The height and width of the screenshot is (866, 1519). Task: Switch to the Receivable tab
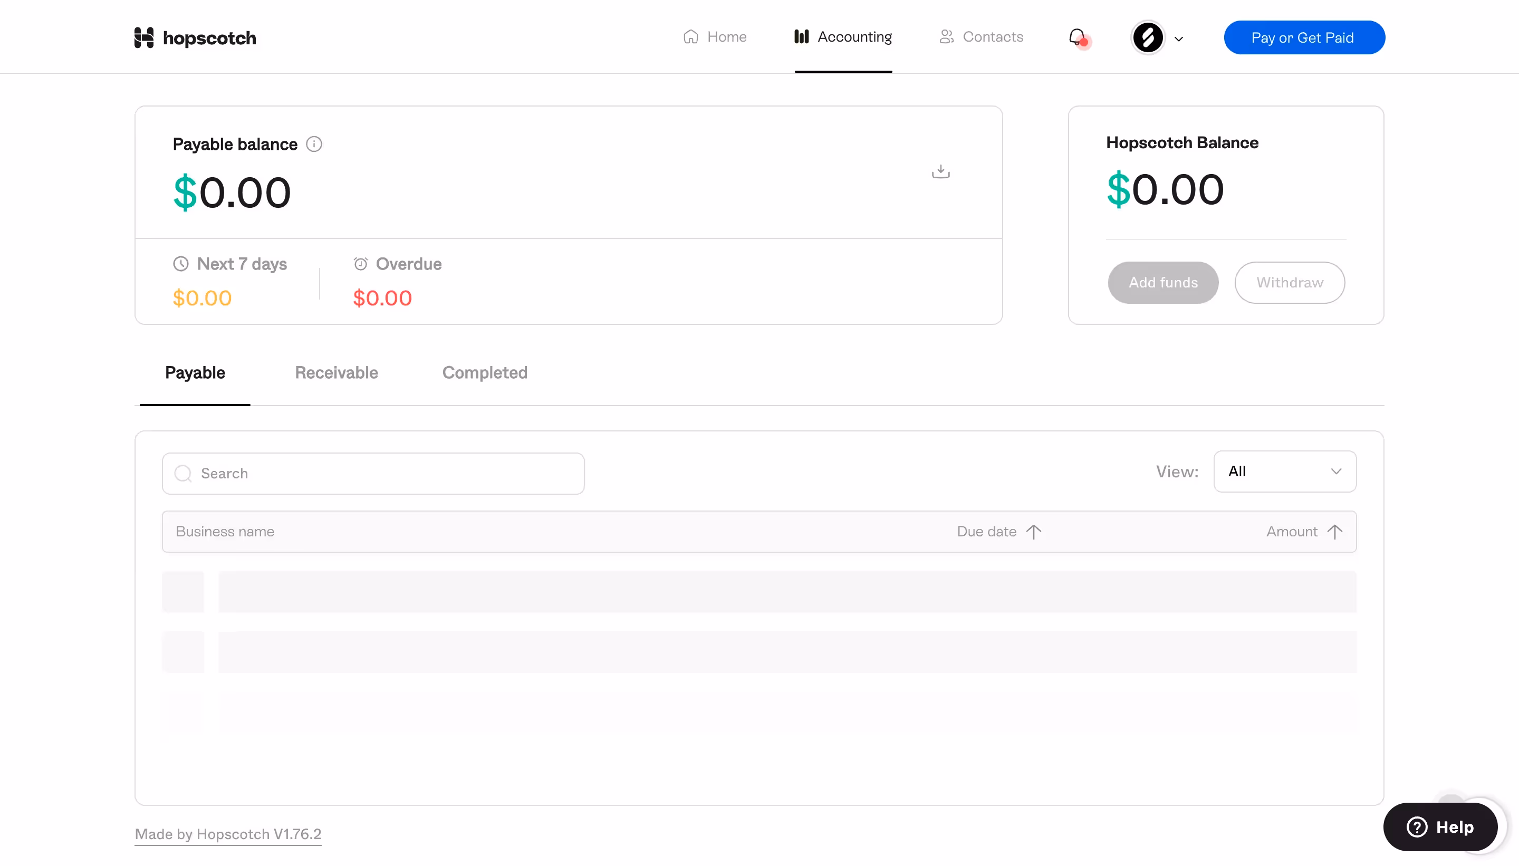(336, 372)
